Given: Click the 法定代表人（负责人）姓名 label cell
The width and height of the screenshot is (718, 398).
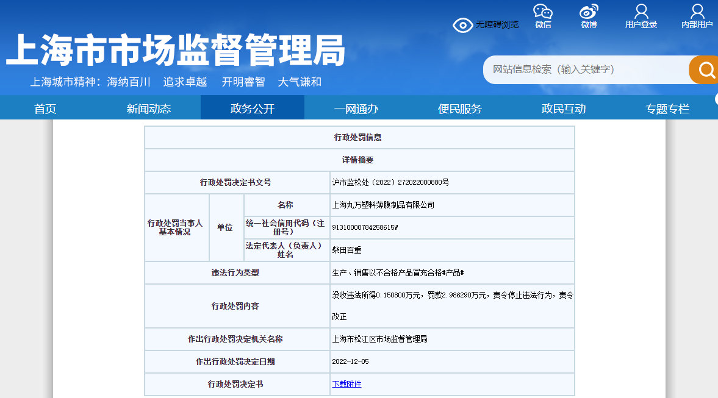Looking at the screenshot, I should (x=287, y=251).
